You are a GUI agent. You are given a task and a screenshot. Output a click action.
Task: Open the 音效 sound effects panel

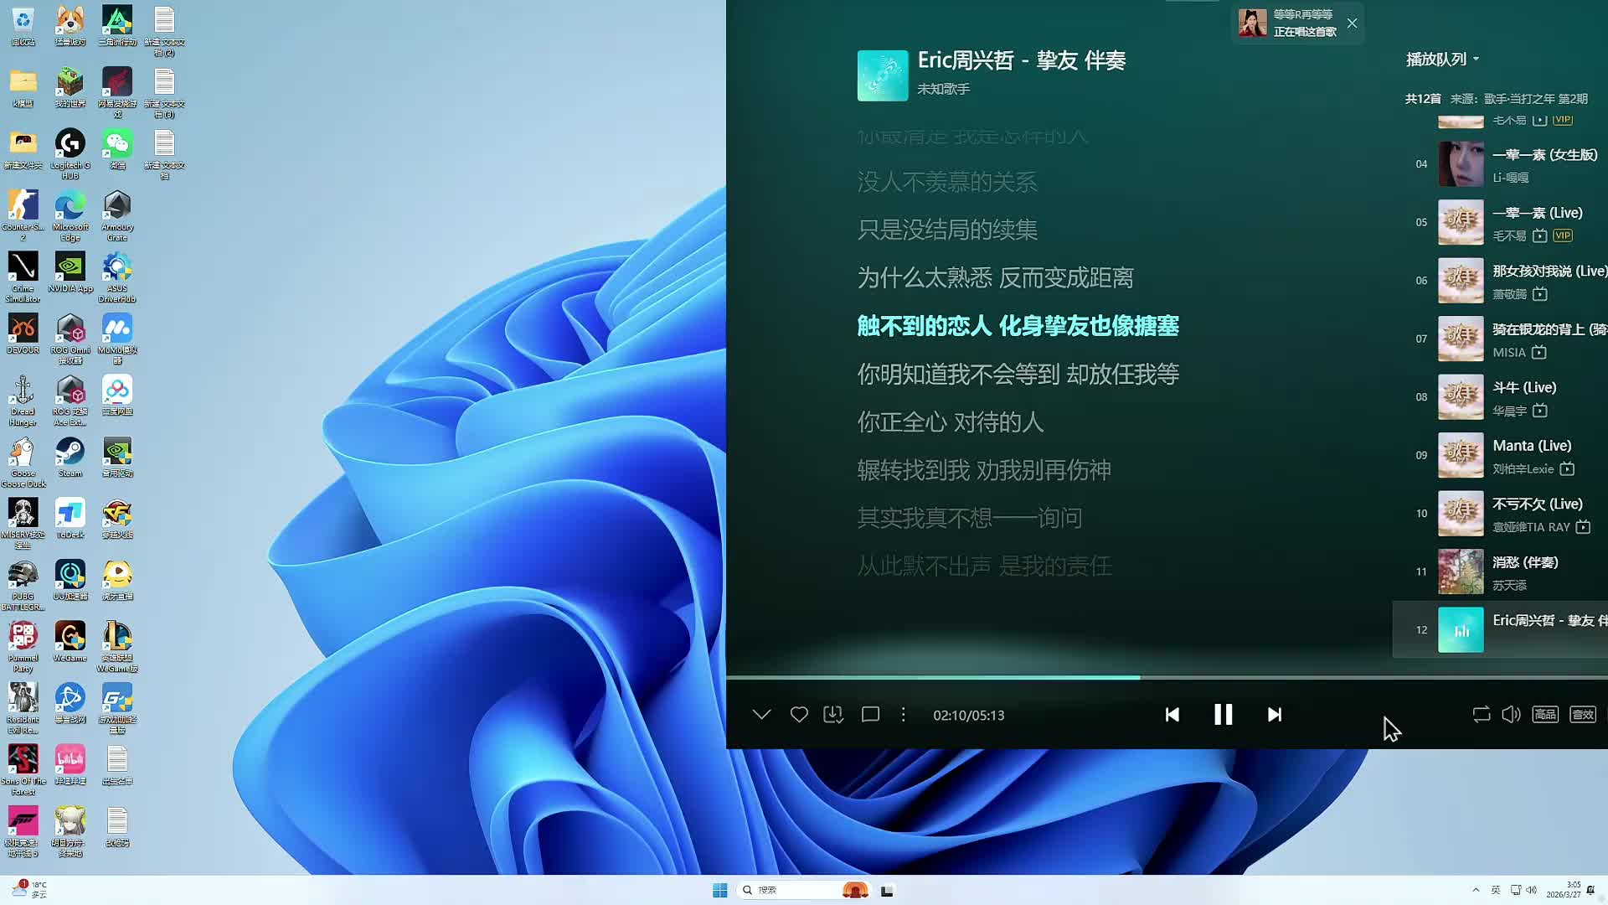click(x=1582, y=715)
